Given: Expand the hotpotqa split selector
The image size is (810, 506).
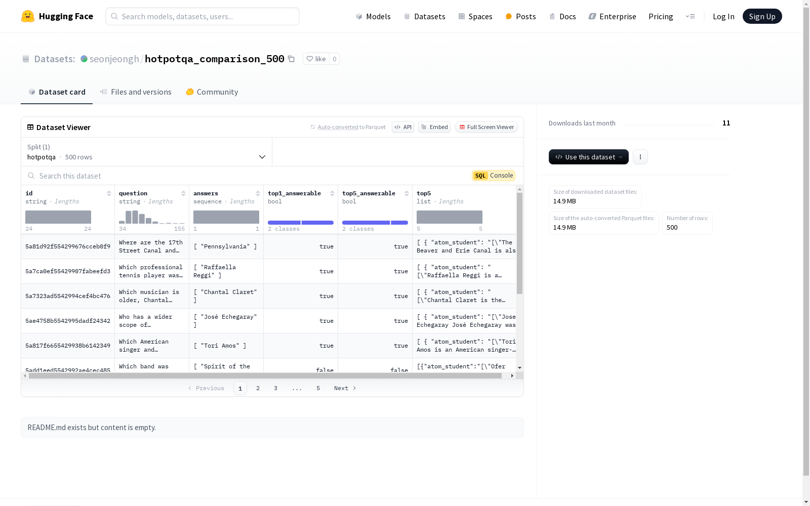Looking at the screenshot, I should (x=147, y=152).
